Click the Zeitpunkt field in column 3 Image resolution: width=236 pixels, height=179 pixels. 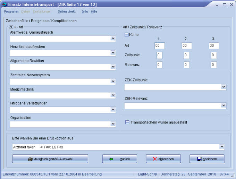pos(214,55)
